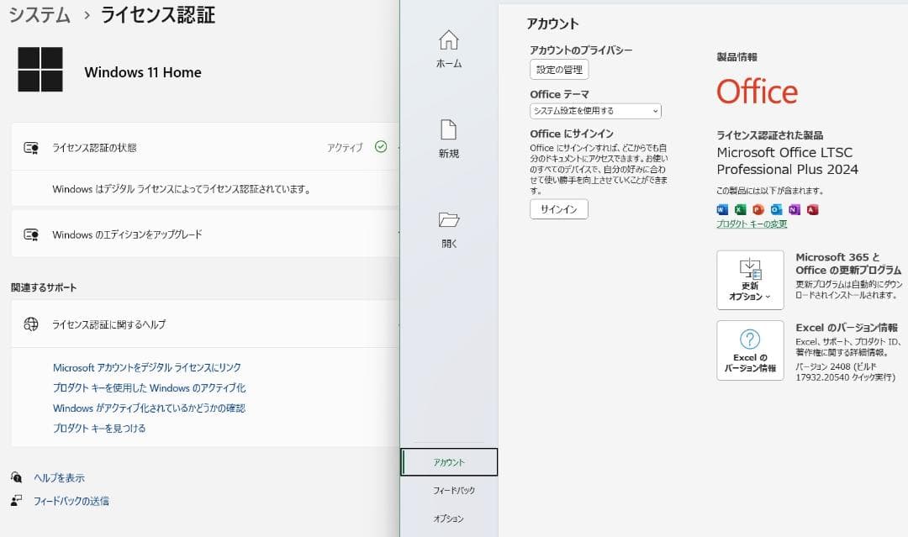Click 設定の管理 under アカウントのプライバシー

click(x=558, y=70)
